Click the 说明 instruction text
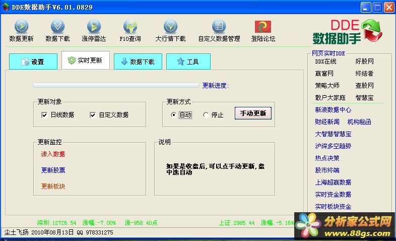Image resolution: width=396 pixels, height=241 pixels. [x=215, y=169]
